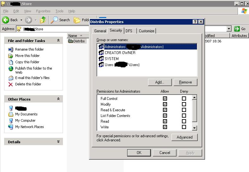Open the Back button history dropdown arrow
The height and width of the screenshot is (172, 249).
(21, 20)
